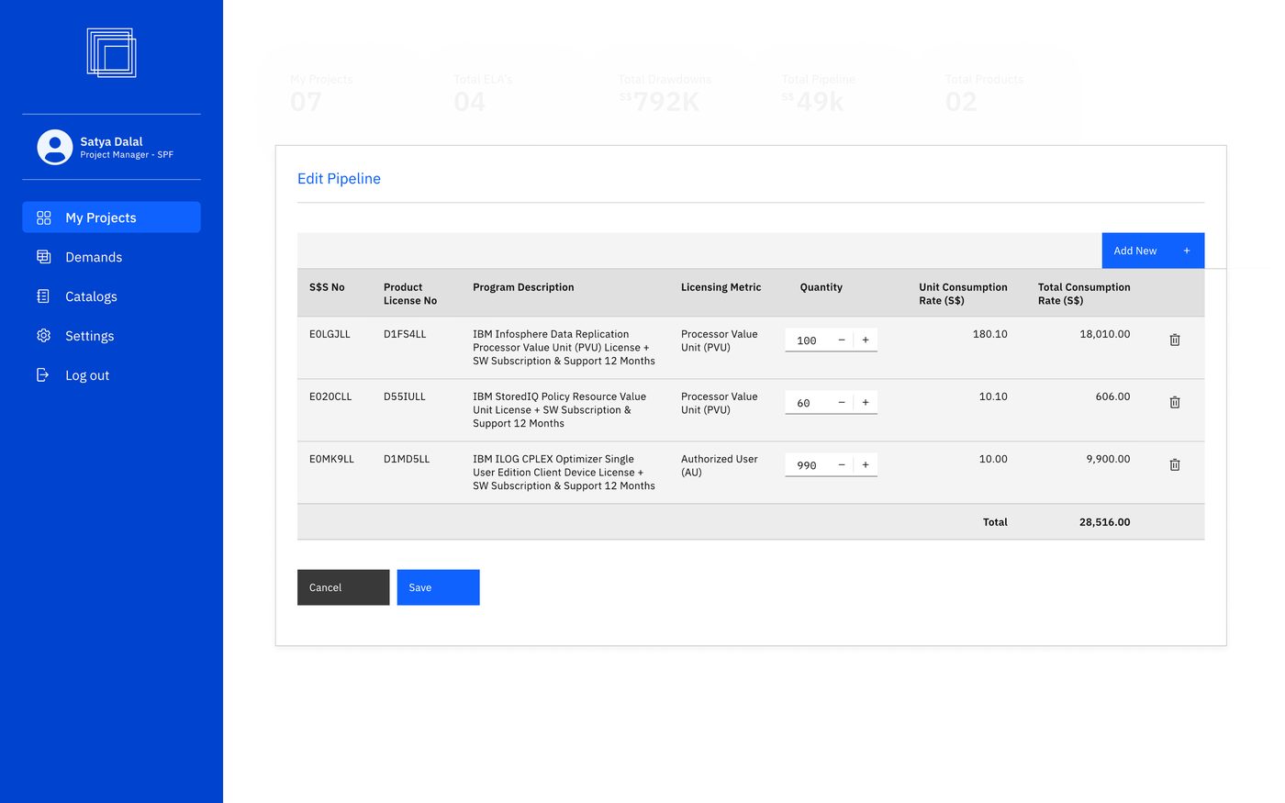Click the IBM Infosphere Data Replication description
Viewport: 1285px width, 803px height.
tap(564, 348)
